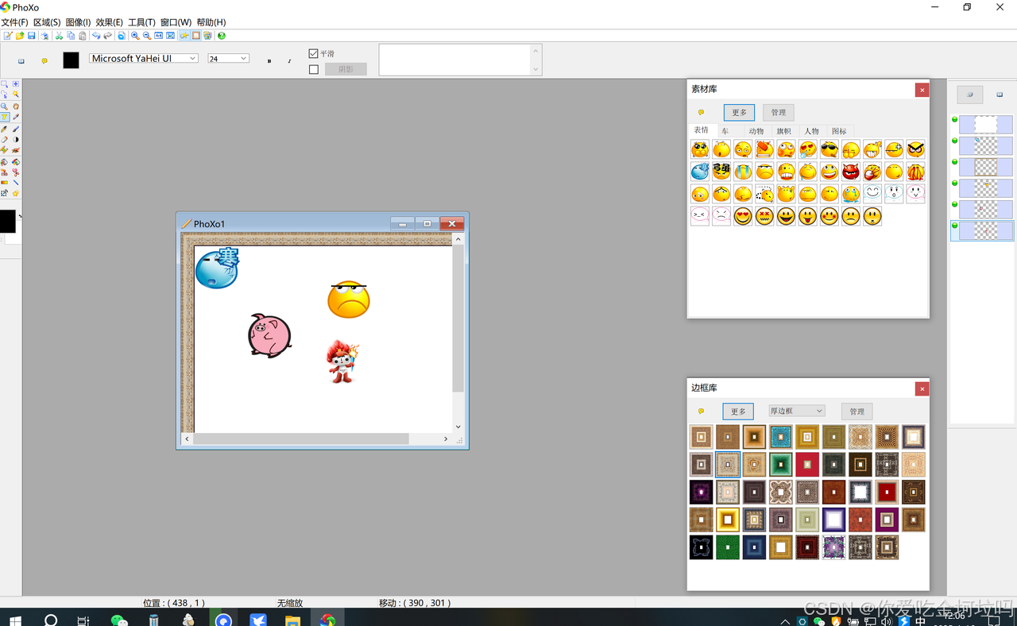Open the 文件(F) menu
Image resolution: width=1017 pixels, height=626 pixels.
pos(14,22)
